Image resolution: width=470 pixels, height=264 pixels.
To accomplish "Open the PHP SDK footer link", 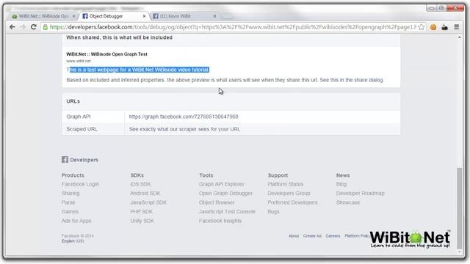I will 141,211.
